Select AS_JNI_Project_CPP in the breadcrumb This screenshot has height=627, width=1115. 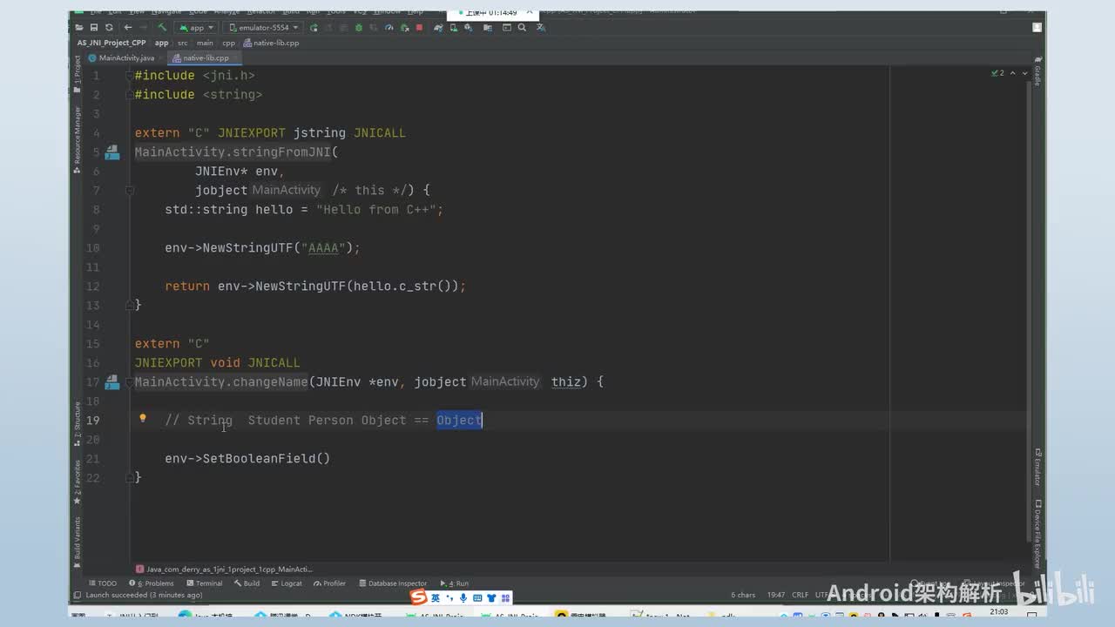click(x=111, y=43)
